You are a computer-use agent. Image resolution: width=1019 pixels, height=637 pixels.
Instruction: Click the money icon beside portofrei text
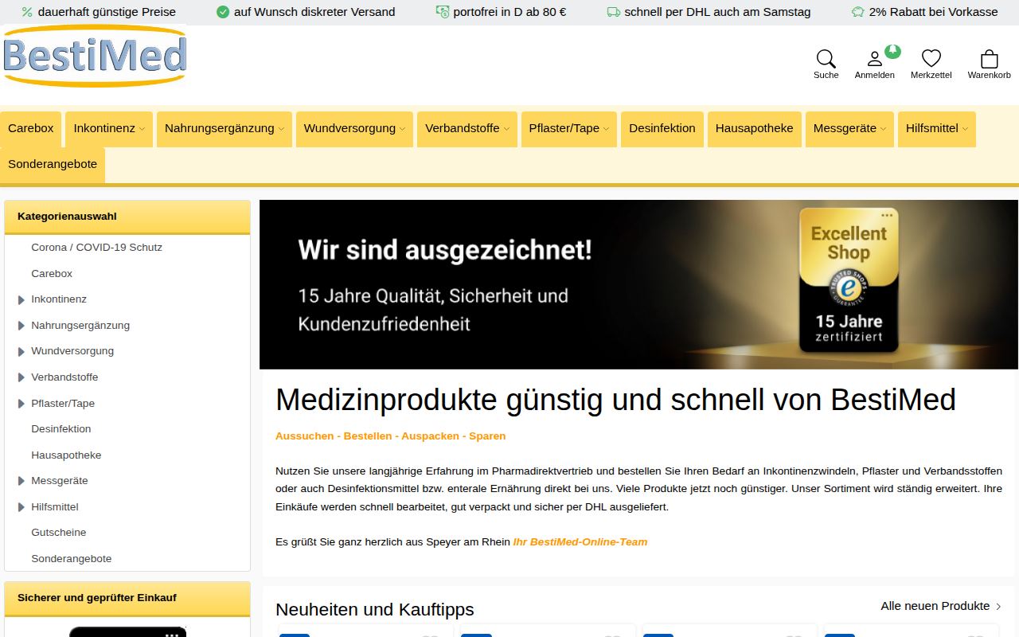coord(443,12)
